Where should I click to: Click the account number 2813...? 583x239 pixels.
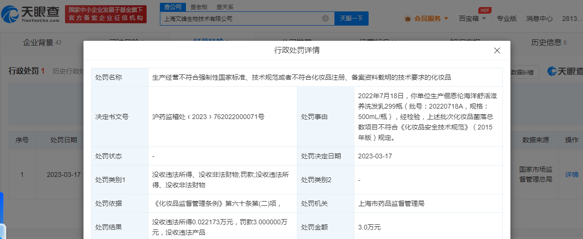pos(572,18)
